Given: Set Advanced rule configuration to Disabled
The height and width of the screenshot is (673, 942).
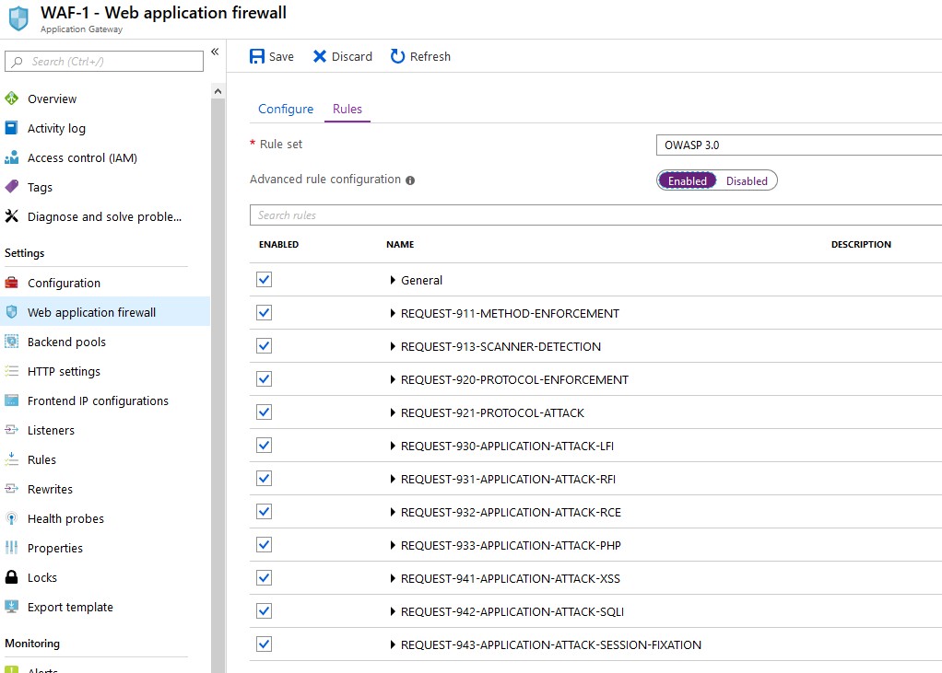Looking at the screenshot, I should tap(747, 180).
